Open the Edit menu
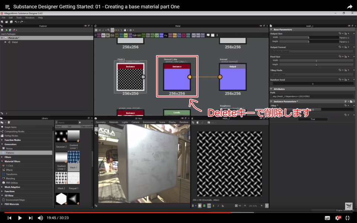The height and width of the screenshot is (223, 357). coord(11,17)
